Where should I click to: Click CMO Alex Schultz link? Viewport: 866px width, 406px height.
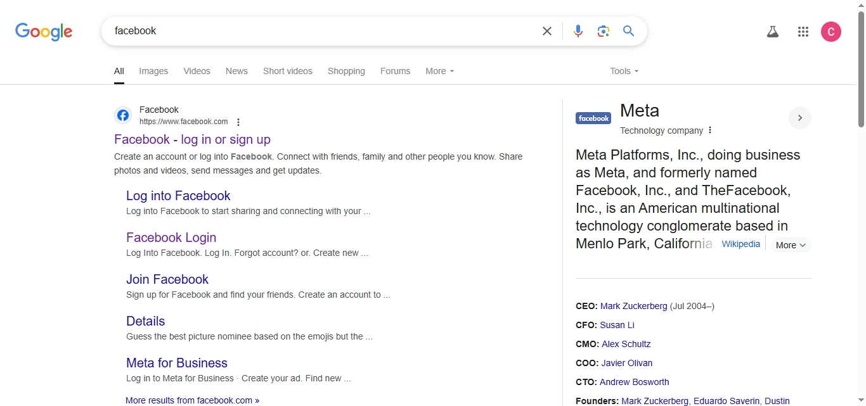point(626,344)
